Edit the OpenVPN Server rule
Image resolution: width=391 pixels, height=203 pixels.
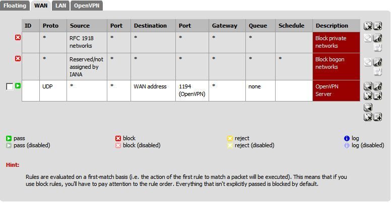pyautogui.click(x=378, y=86)
